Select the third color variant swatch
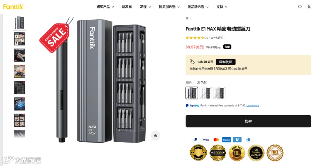 [219, 93]
